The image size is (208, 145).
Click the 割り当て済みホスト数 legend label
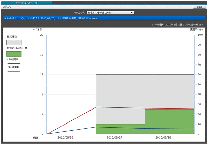tap(17, 48)
